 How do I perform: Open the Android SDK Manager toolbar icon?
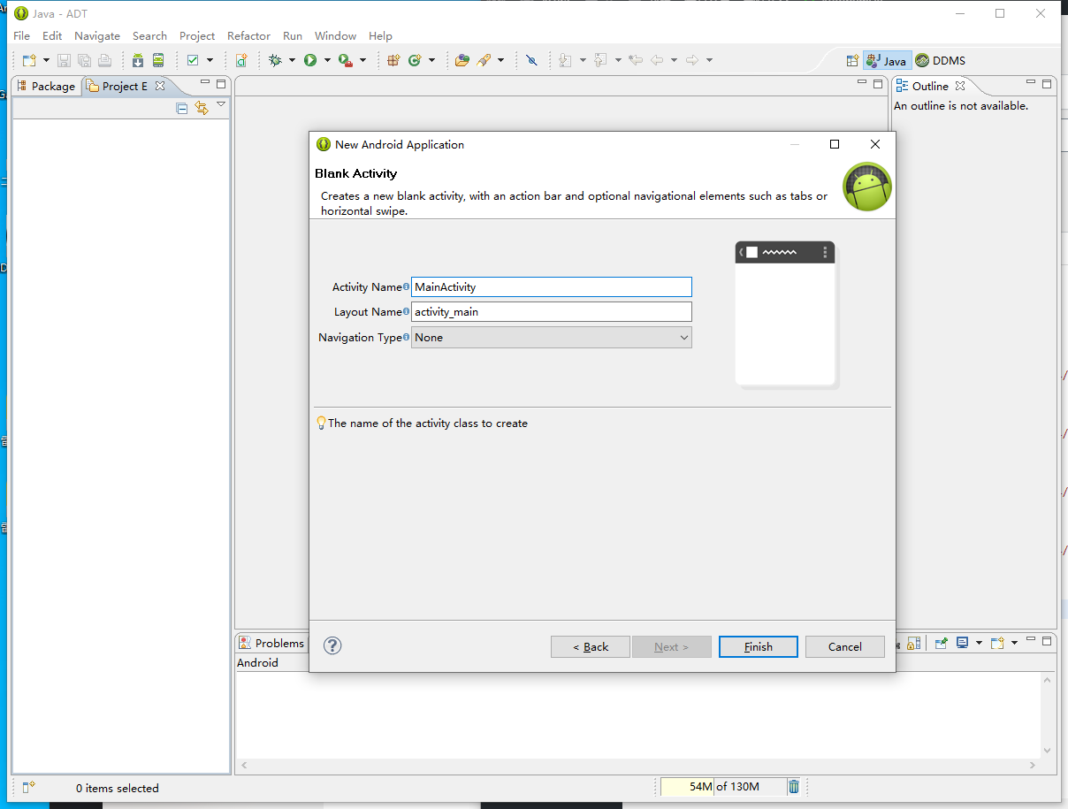coord(138,60)
